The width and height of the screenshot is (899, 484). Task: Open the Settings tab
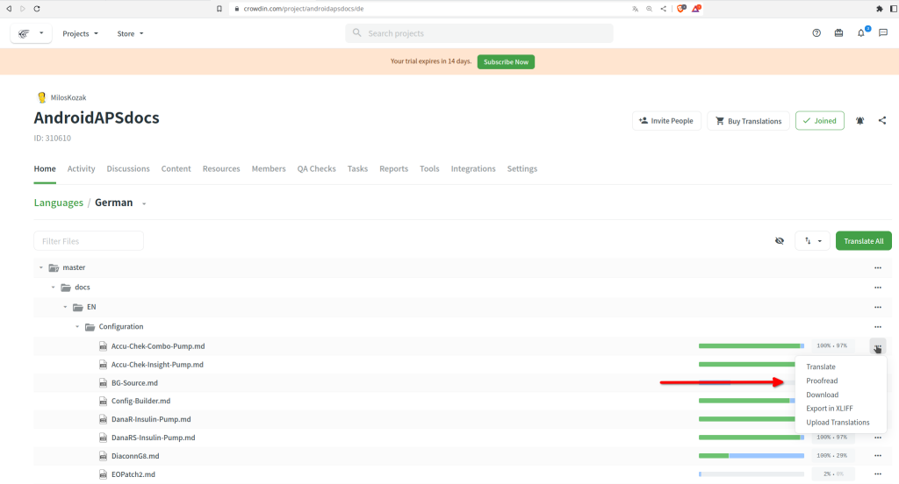tap(521, 169)
